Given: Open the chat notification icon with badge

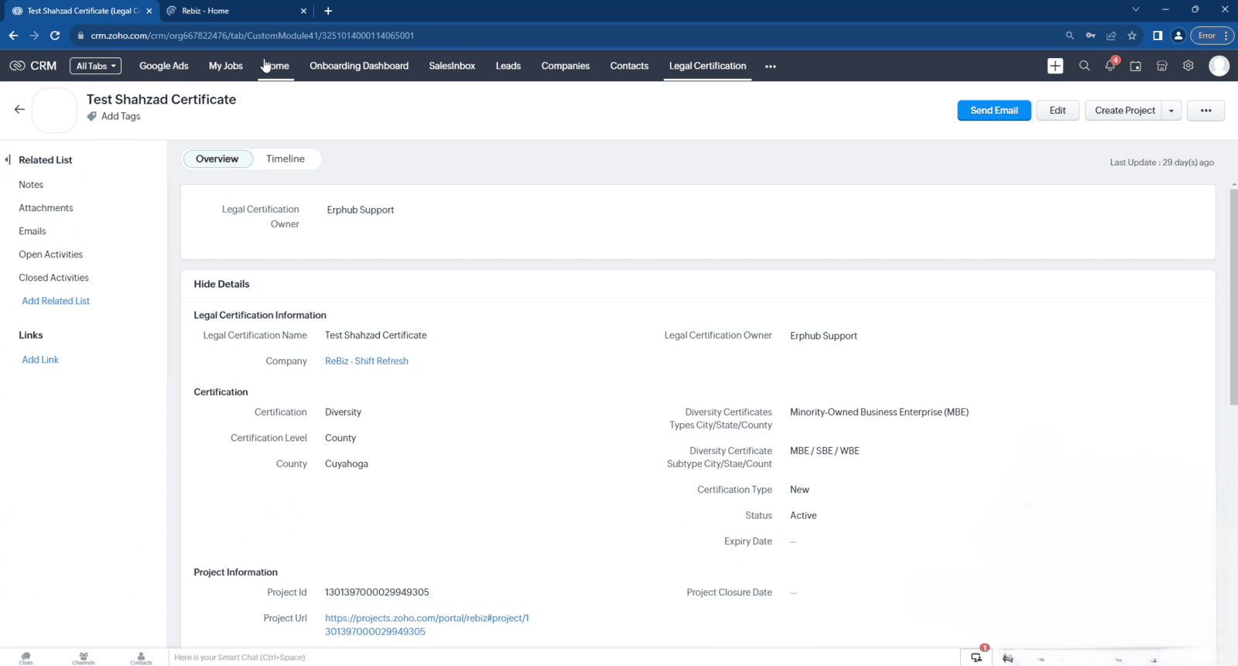Looking at the screenshot, I should coord(977,657).
